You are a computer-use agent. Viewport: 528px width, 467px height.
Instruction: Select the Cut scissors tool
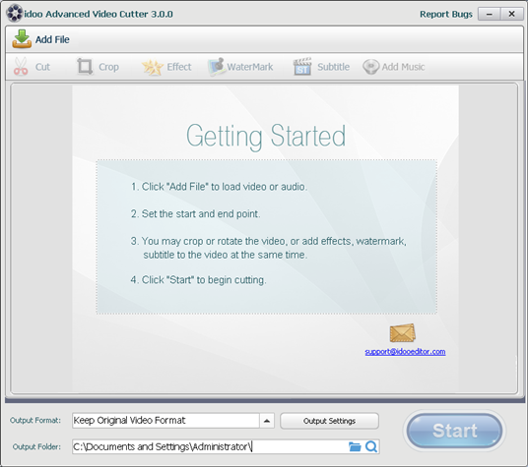21,66
